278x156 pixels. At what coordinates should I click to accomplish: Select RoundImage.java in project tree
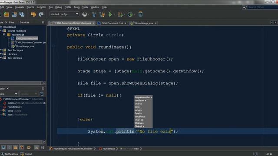[x=25, y=46]
